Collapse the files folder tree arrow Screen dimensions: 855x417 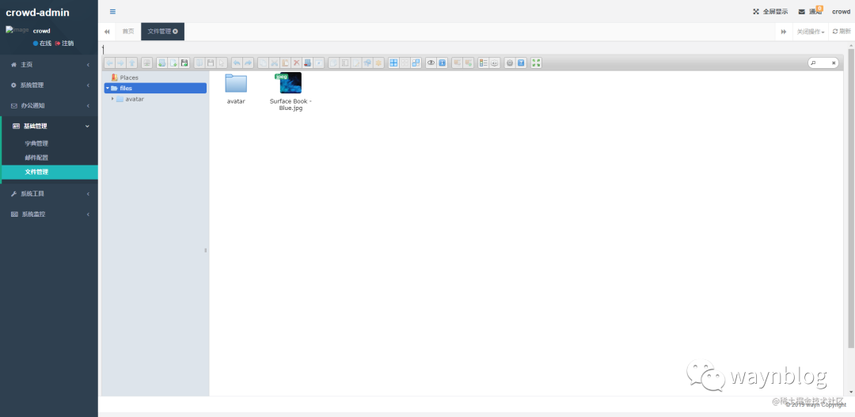click(x=108, y=88)
